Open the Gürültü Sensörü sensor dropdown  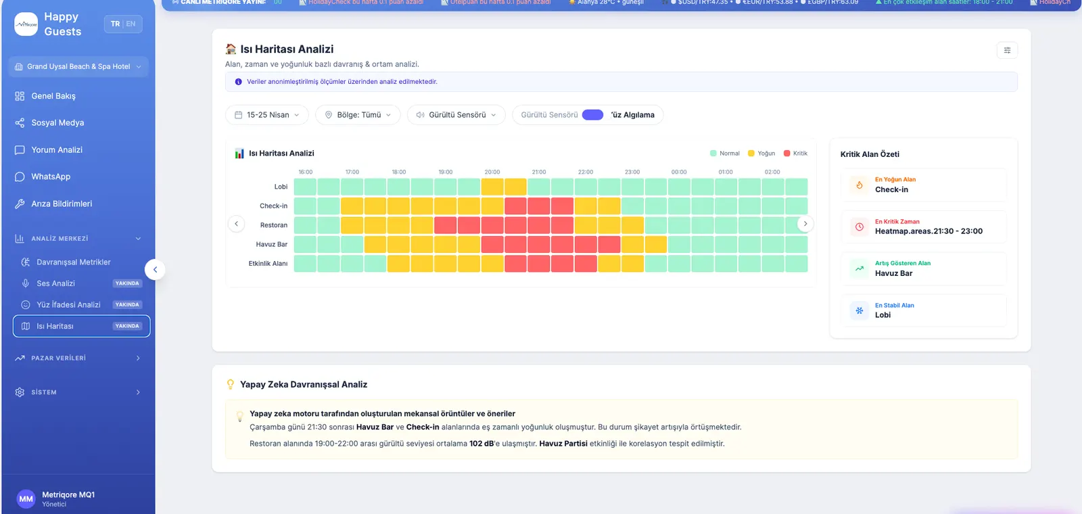[x=456, y=115]
